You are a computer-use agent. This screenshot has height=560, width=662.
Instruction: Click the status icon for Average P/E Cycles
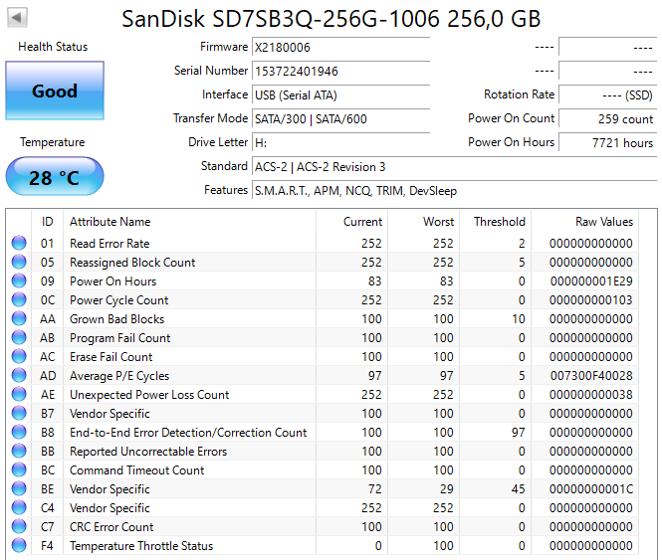click(x=19, y=376)
